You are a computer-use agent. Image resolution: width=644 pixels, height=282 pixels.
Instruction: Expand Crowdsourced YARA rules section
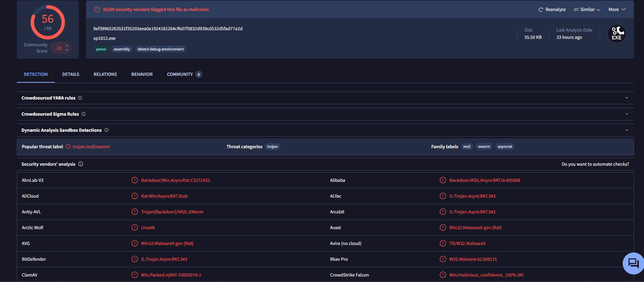click(627, 98)
